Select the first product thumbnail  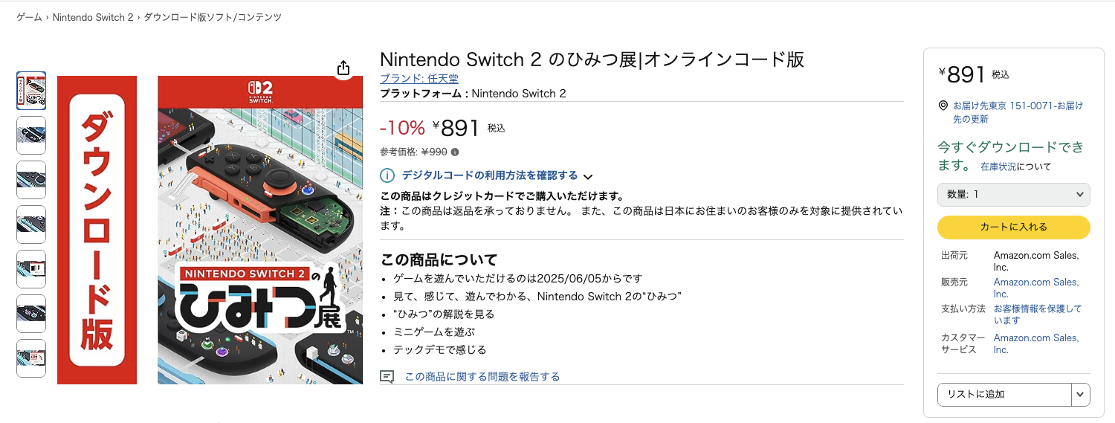pyautogui.click(x=31, y=91)
